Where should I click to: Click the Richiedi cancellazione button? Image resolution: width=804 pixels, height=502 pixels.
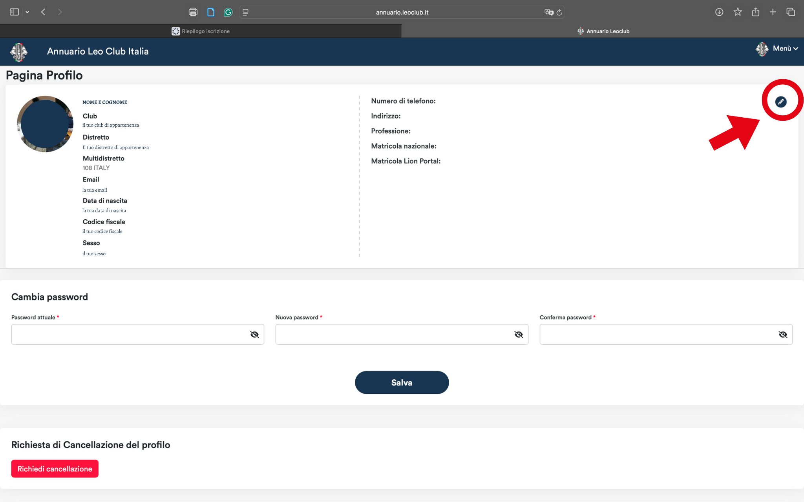[55, 469]
